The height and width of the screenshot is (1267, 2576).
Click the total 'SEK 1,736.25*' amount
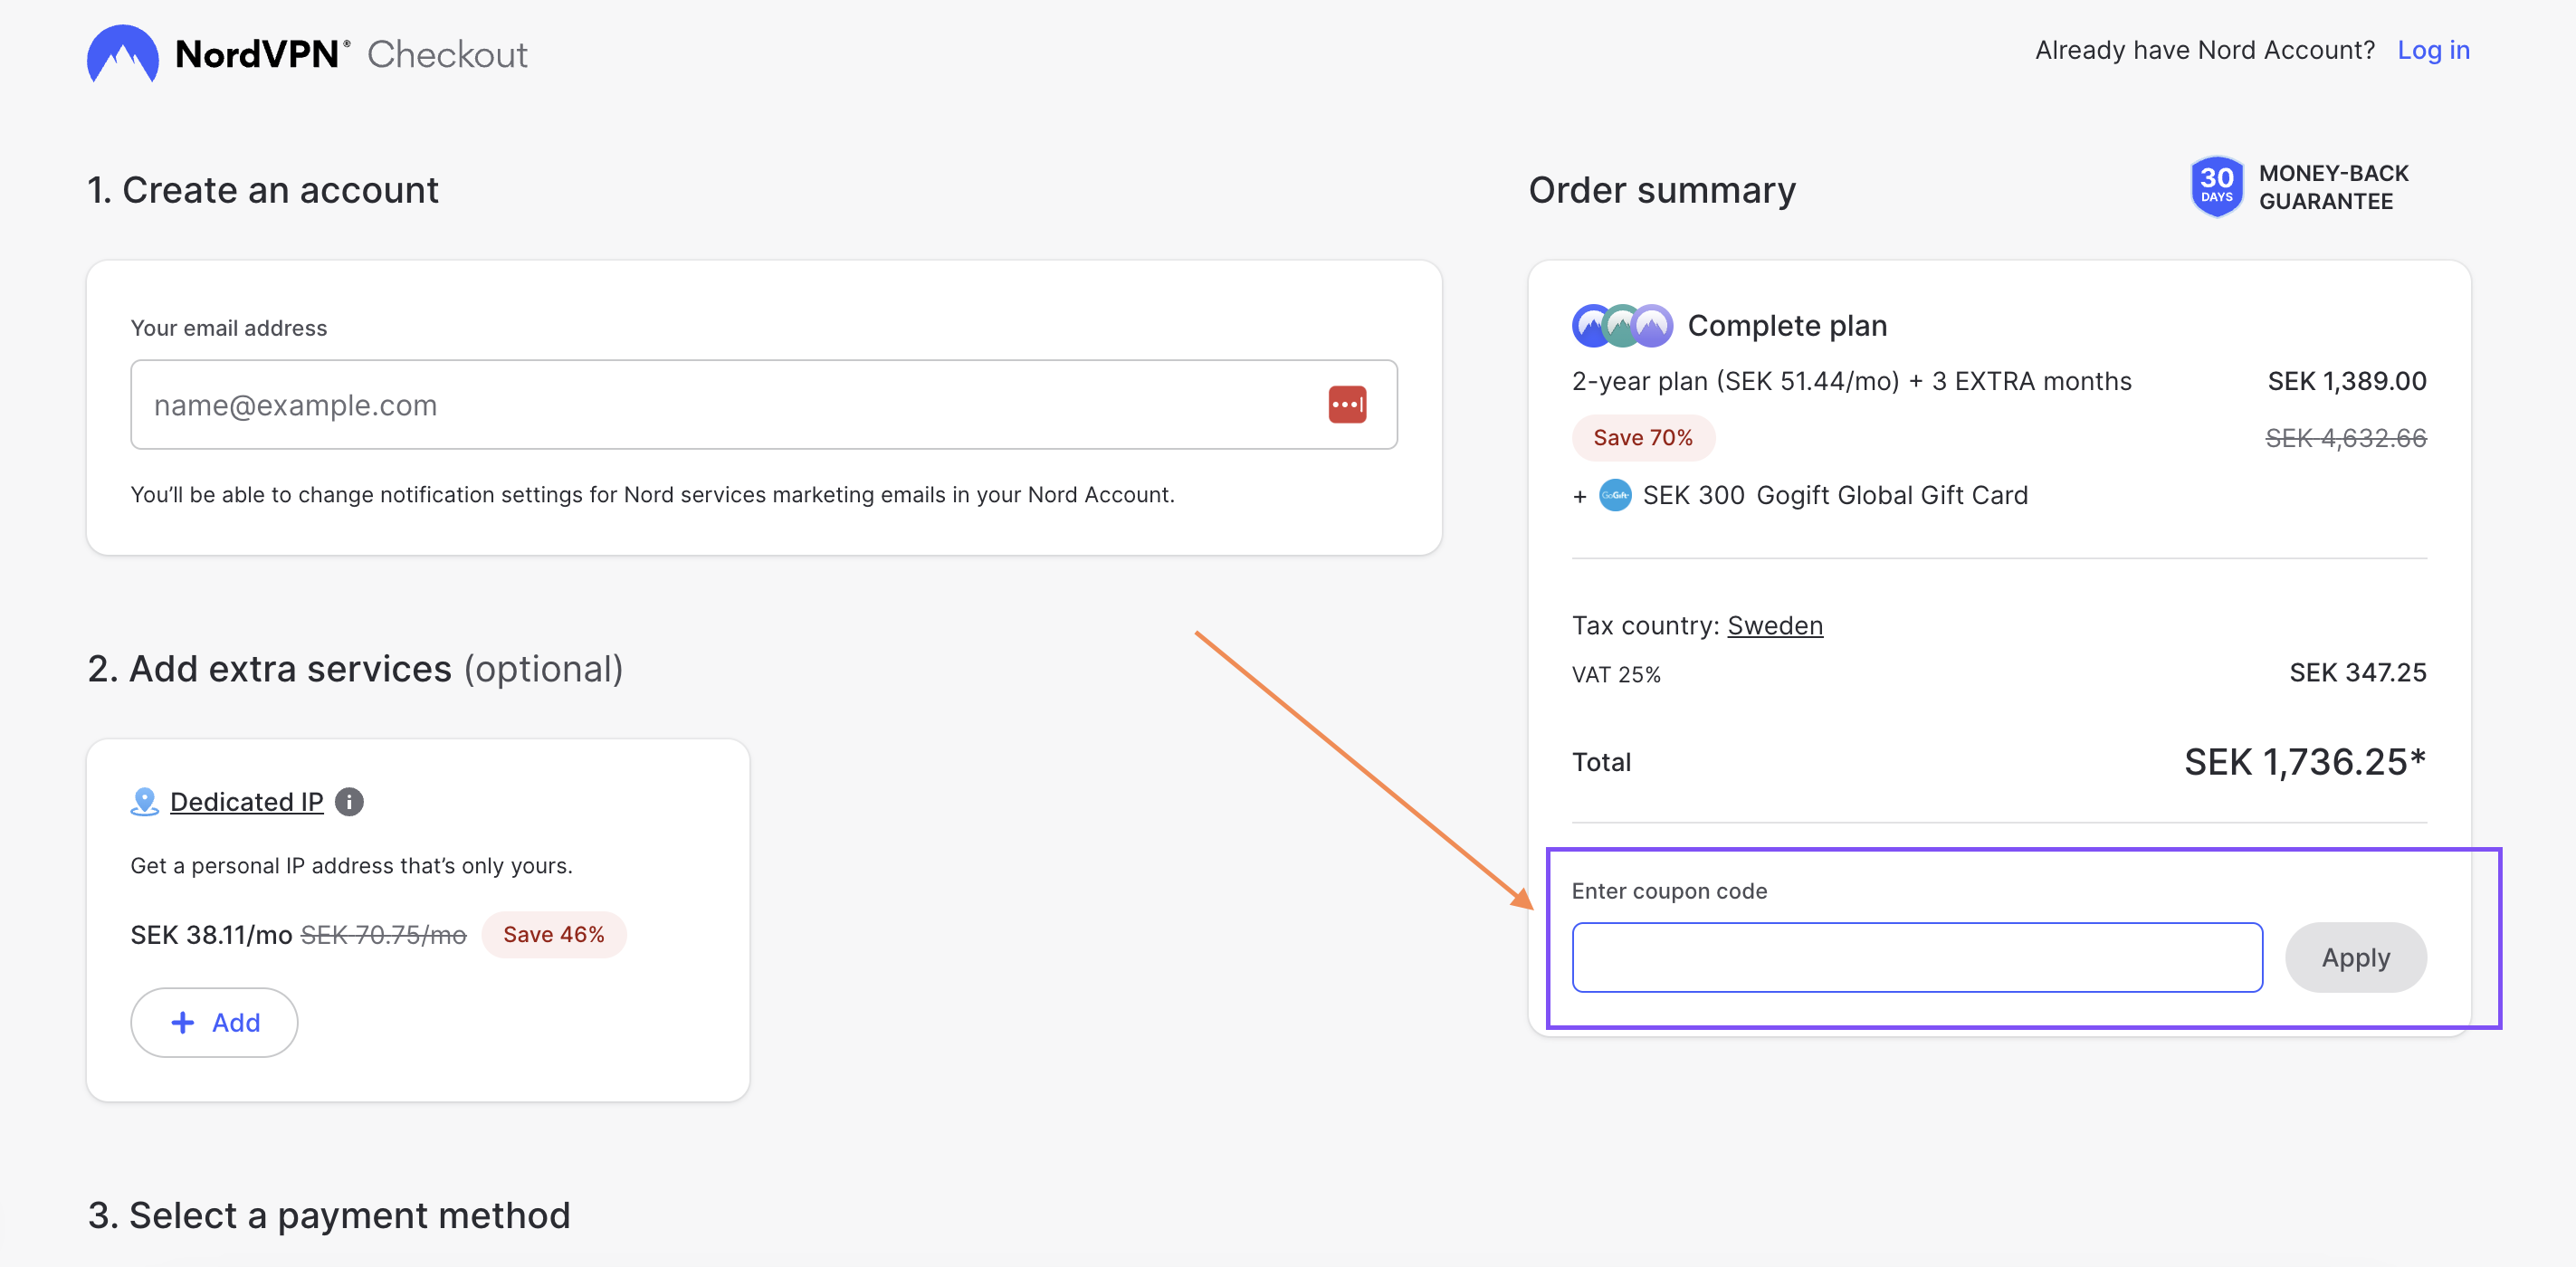tap(2304, 763)
